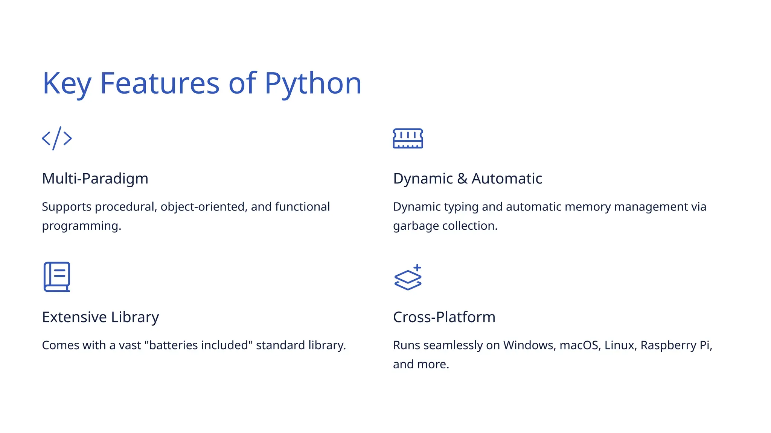Select the Key Features of Python title
Viewport: 771px width, 433px height.
[202, 83]
